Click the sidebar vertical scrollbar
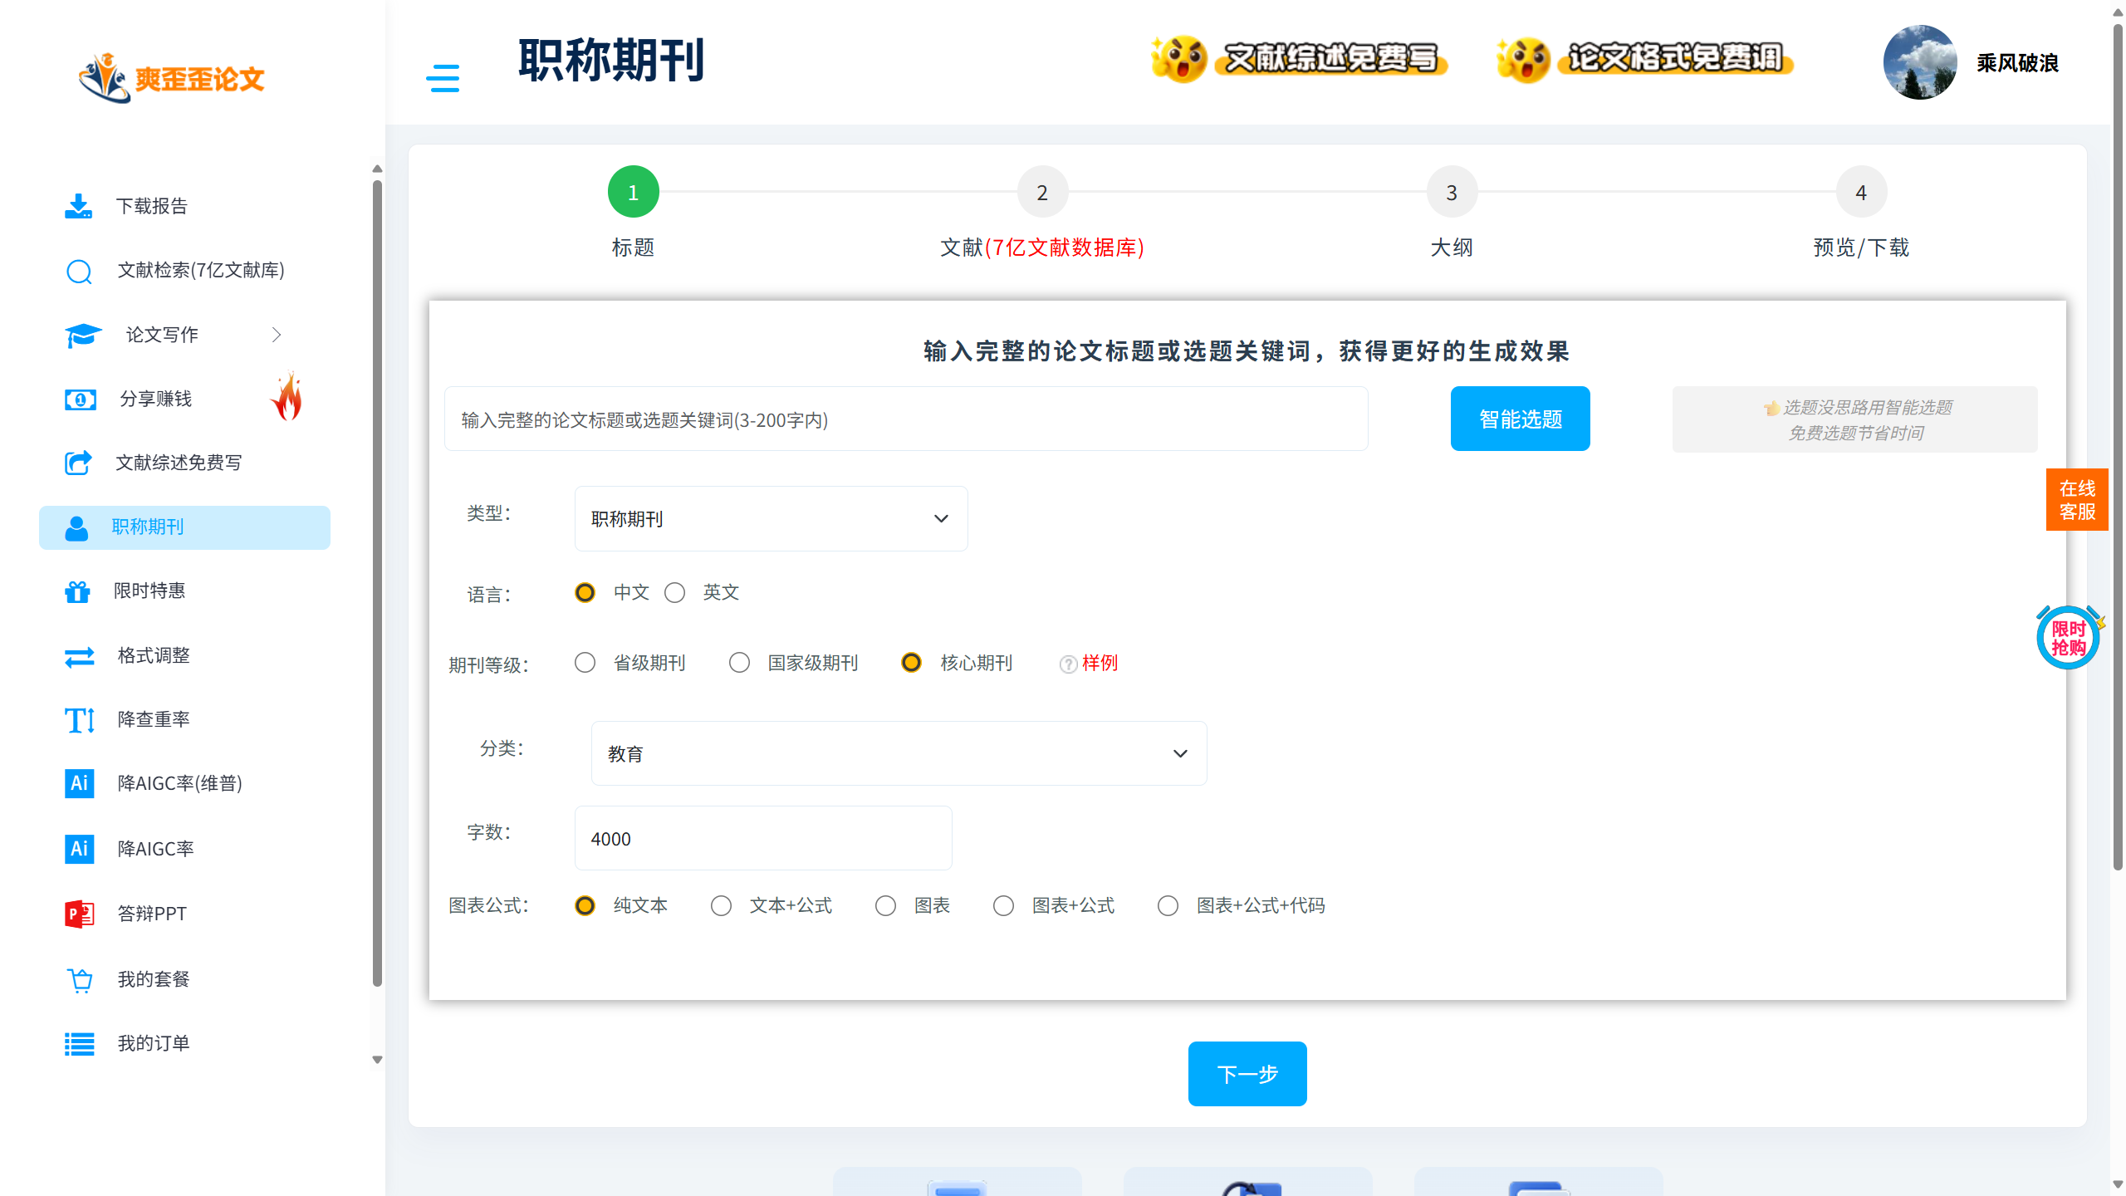Screen dimensions: 2126x1196 [x=377, y=581]
